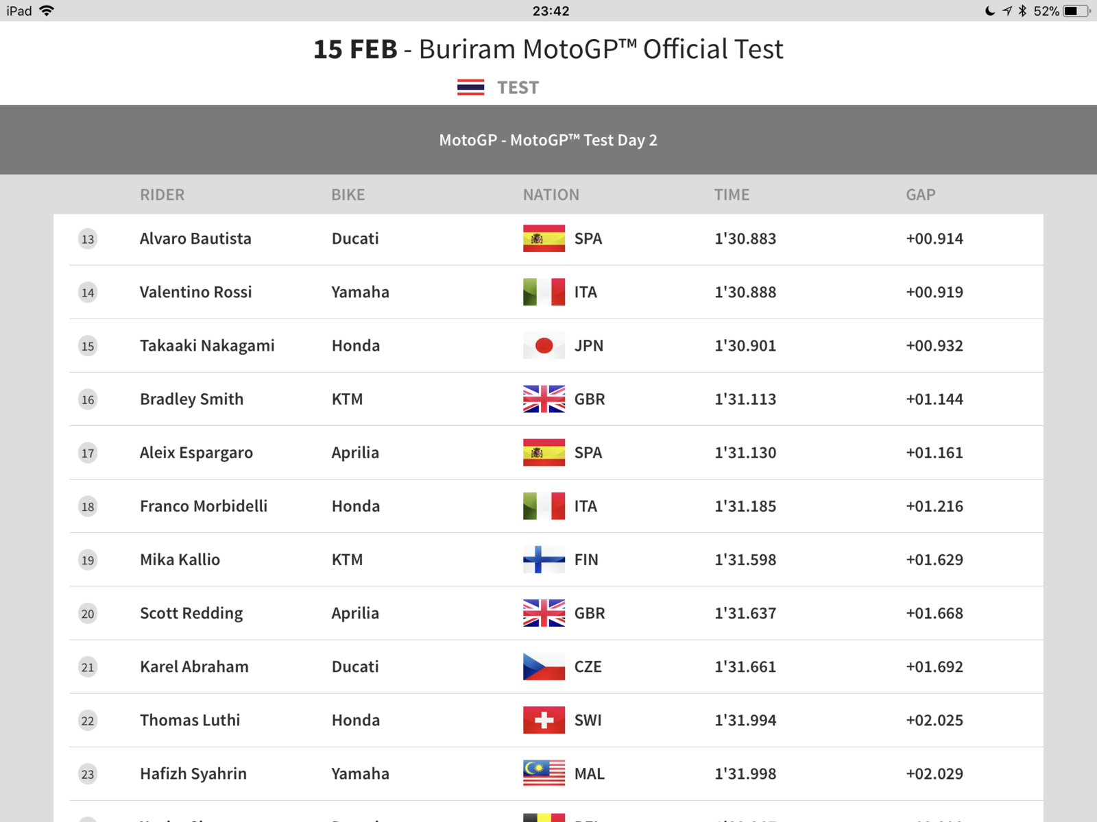The width and height of the screenshot is (1097, 822).
Task: Tap Japan flag next to JPN
Action: [x=544, y=346]
